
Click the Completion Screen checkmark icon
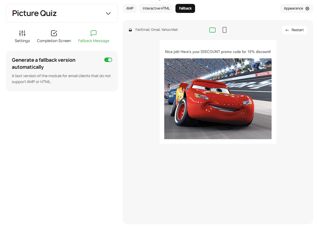[x=54, y=33]
